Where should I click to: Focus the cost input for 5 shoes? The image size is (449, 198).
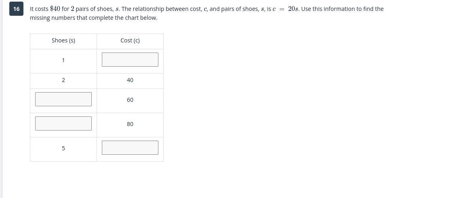point(130,148)
